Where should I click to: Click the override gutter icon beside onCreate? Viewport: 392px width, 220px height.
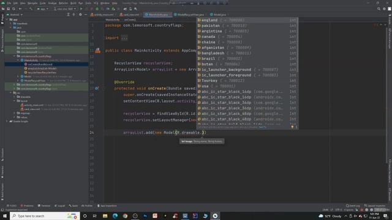97,88
